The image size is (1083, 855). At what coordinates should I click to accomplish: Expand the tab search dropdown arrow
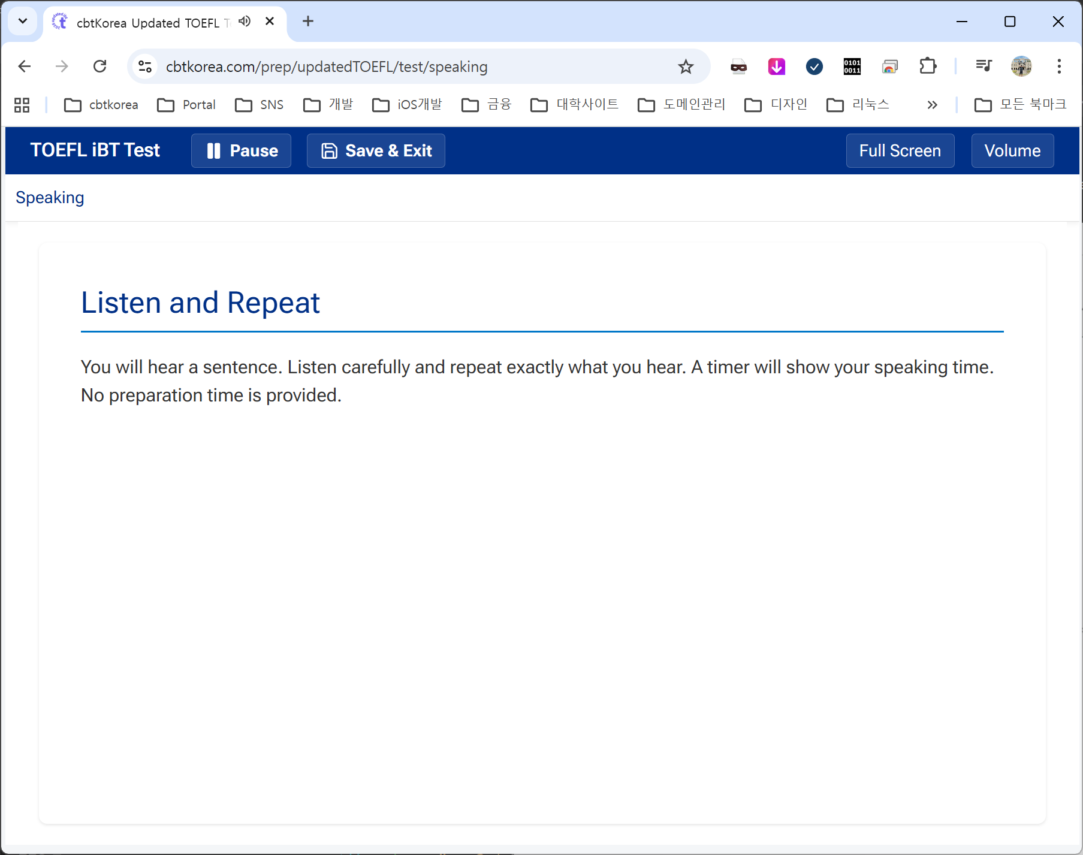pos(23,22)
